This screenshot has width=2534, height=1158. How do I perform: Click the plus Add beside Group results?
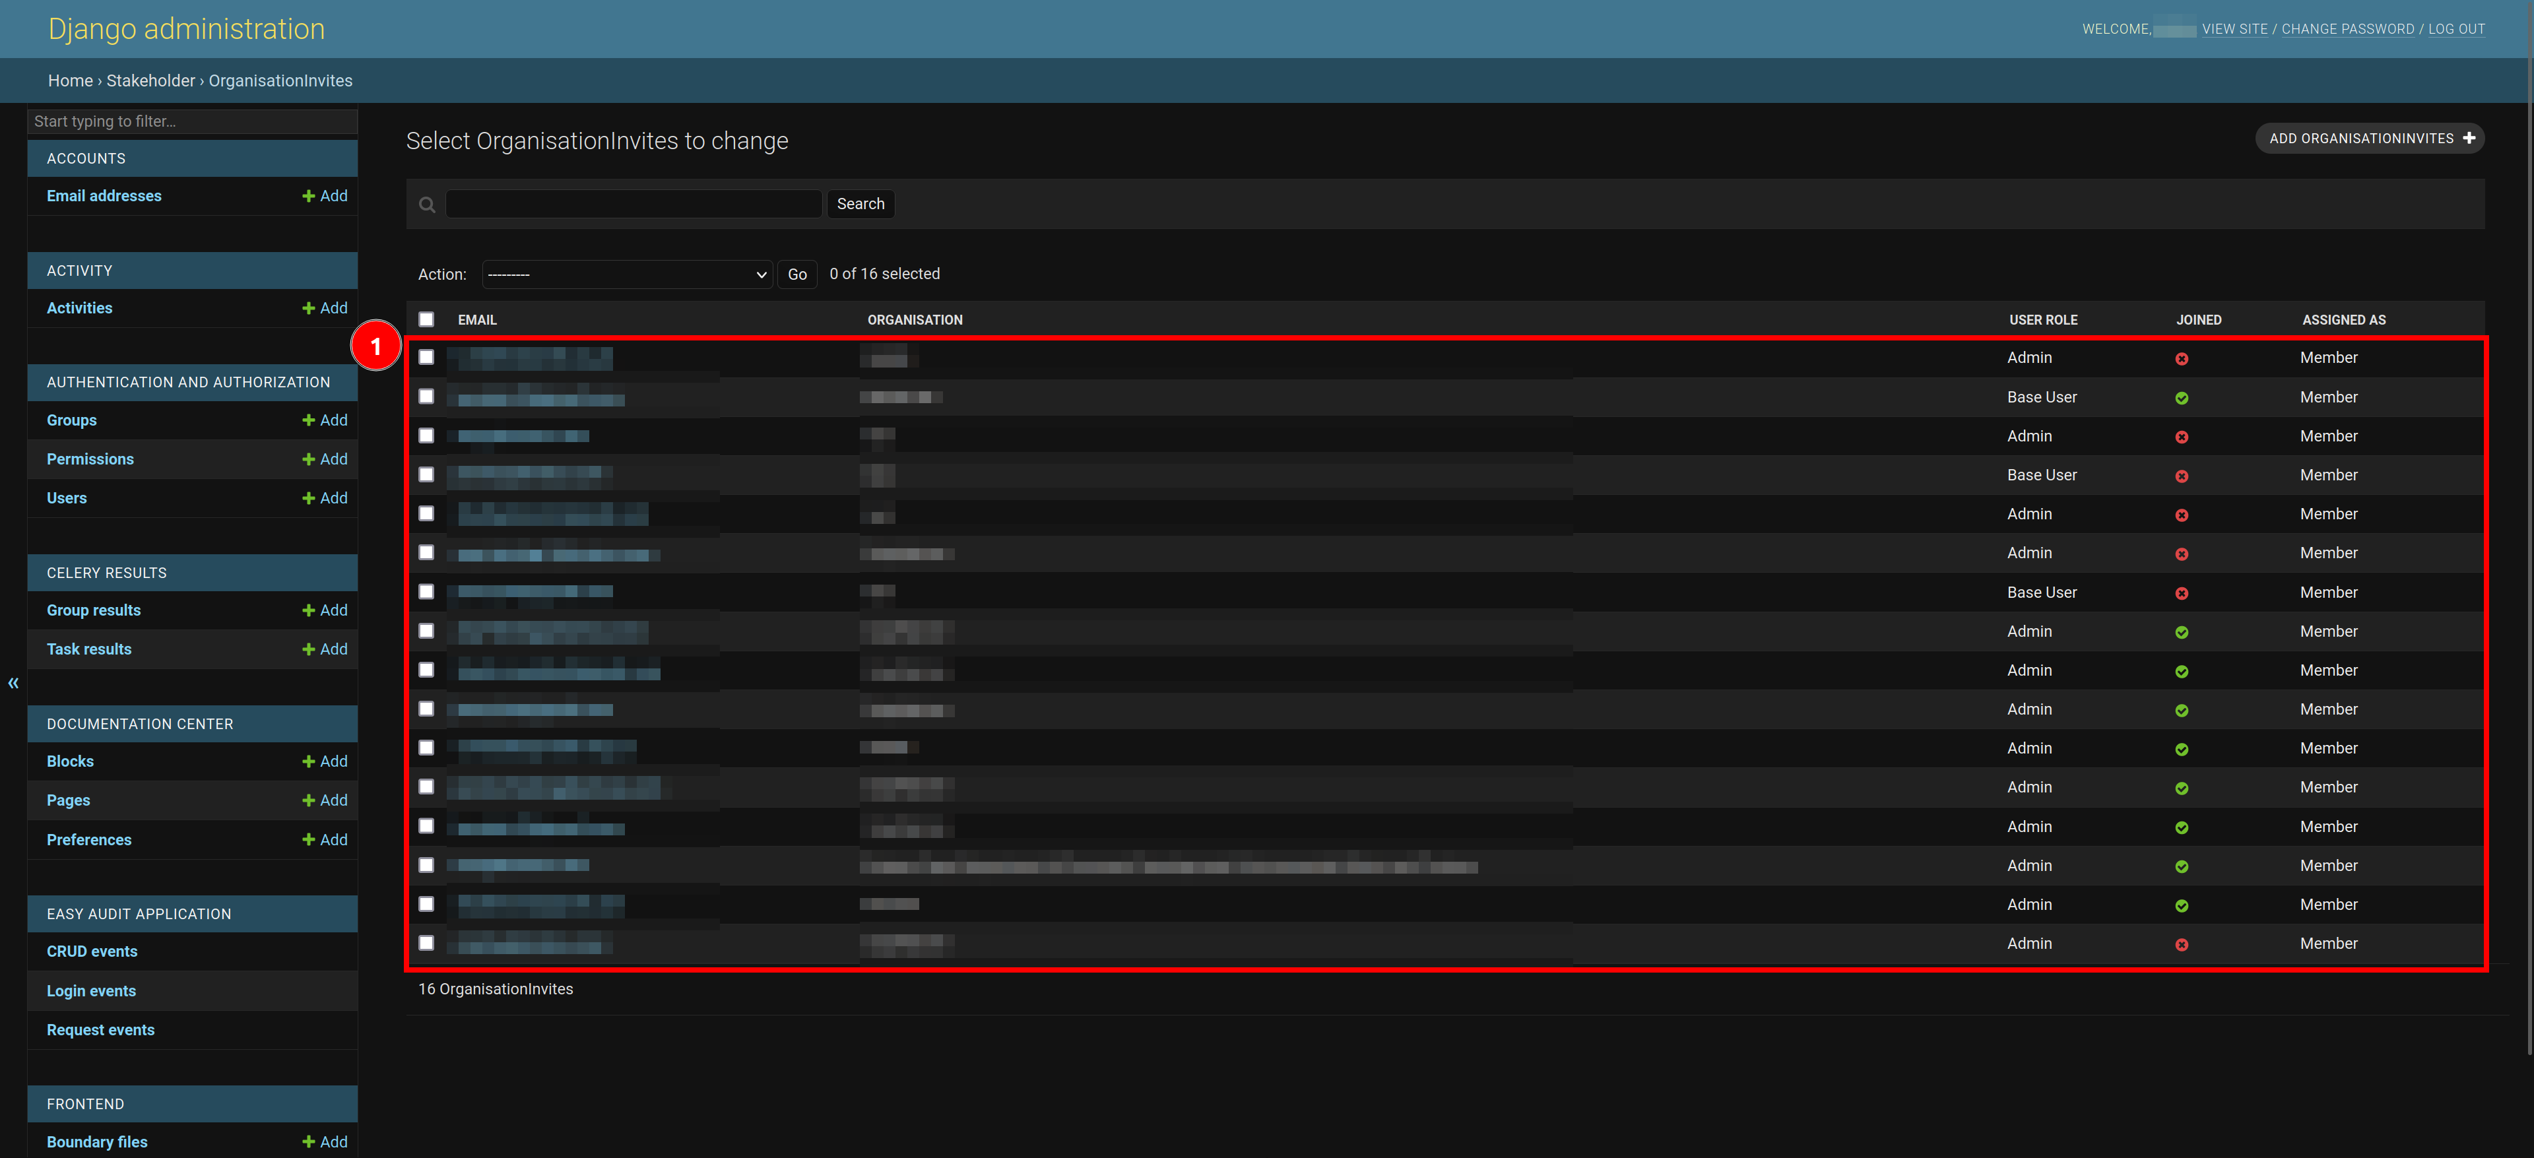pyautogui.click(x=325, y=610)
